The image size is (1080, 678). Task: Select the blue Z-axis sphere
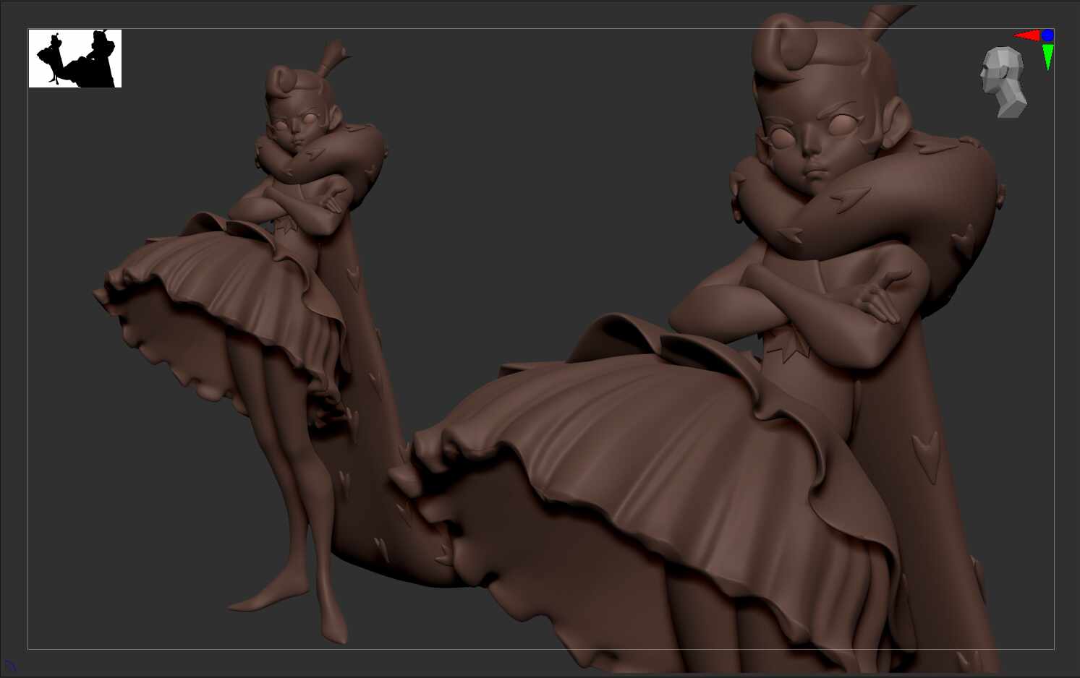click(1047, 35)
